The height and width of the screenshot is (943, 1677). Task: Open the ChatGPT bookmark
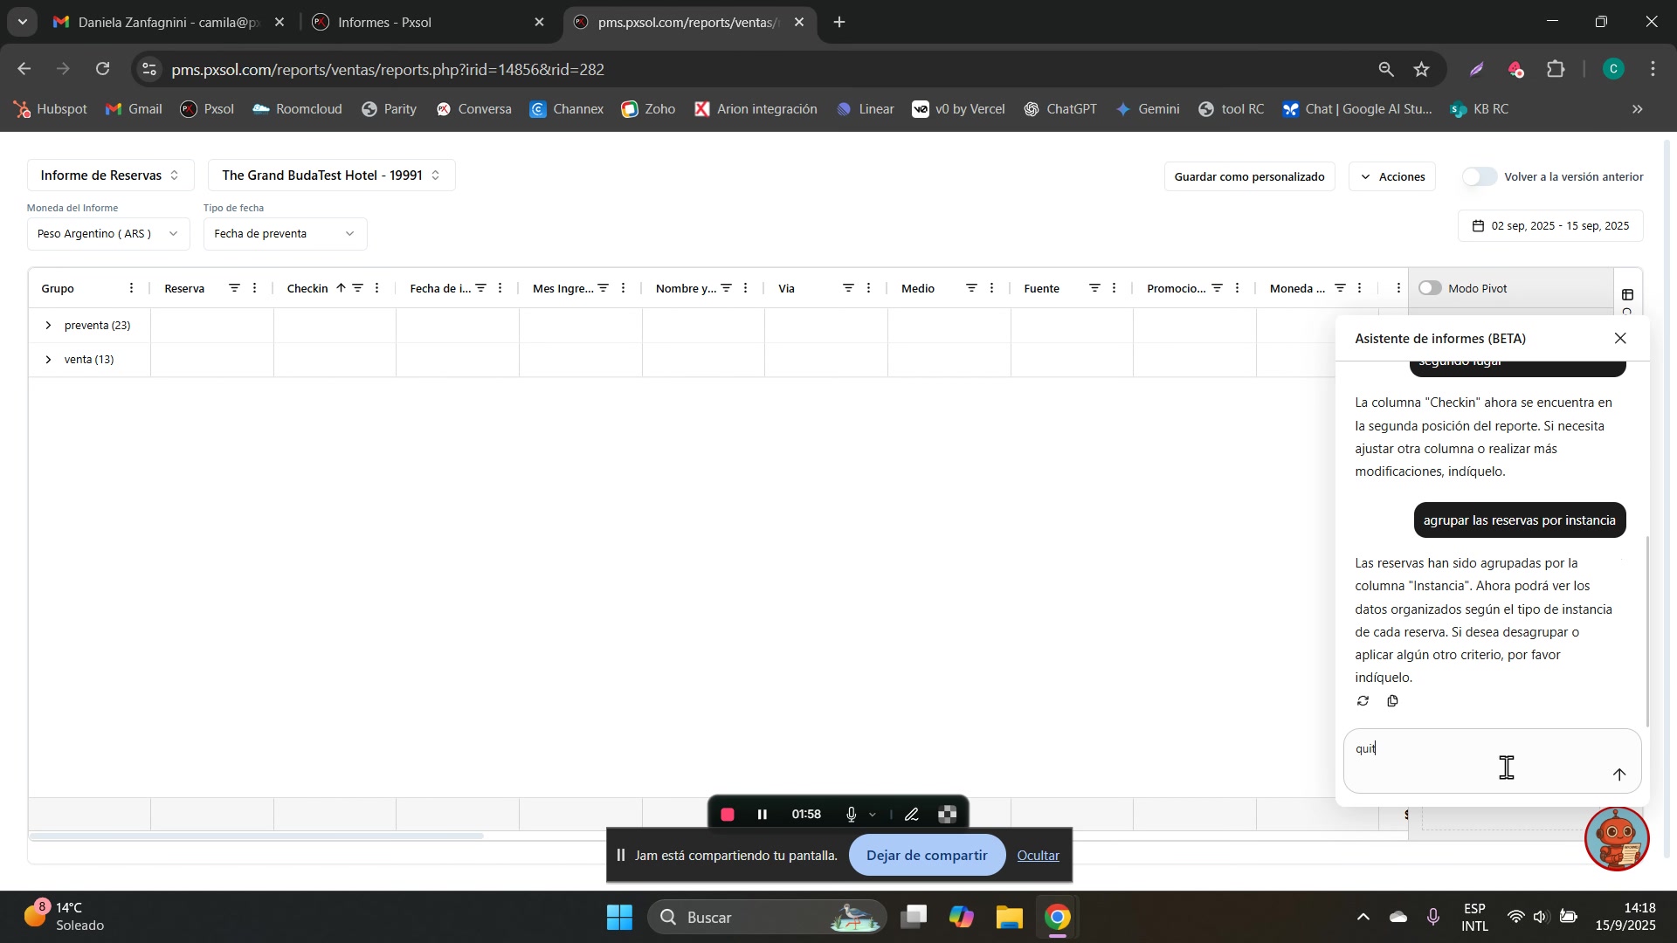[1060, 109]
